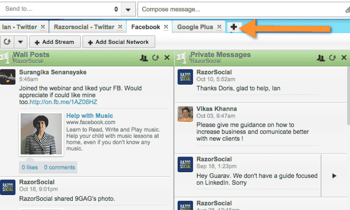Add a new tab with plus icon

click(234, 27)
